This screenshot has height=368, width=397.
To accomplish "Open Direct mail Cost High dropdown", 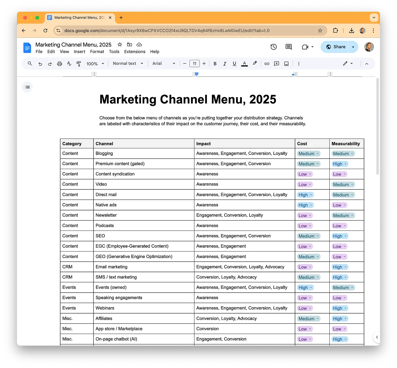I will [x=305, y=195].
